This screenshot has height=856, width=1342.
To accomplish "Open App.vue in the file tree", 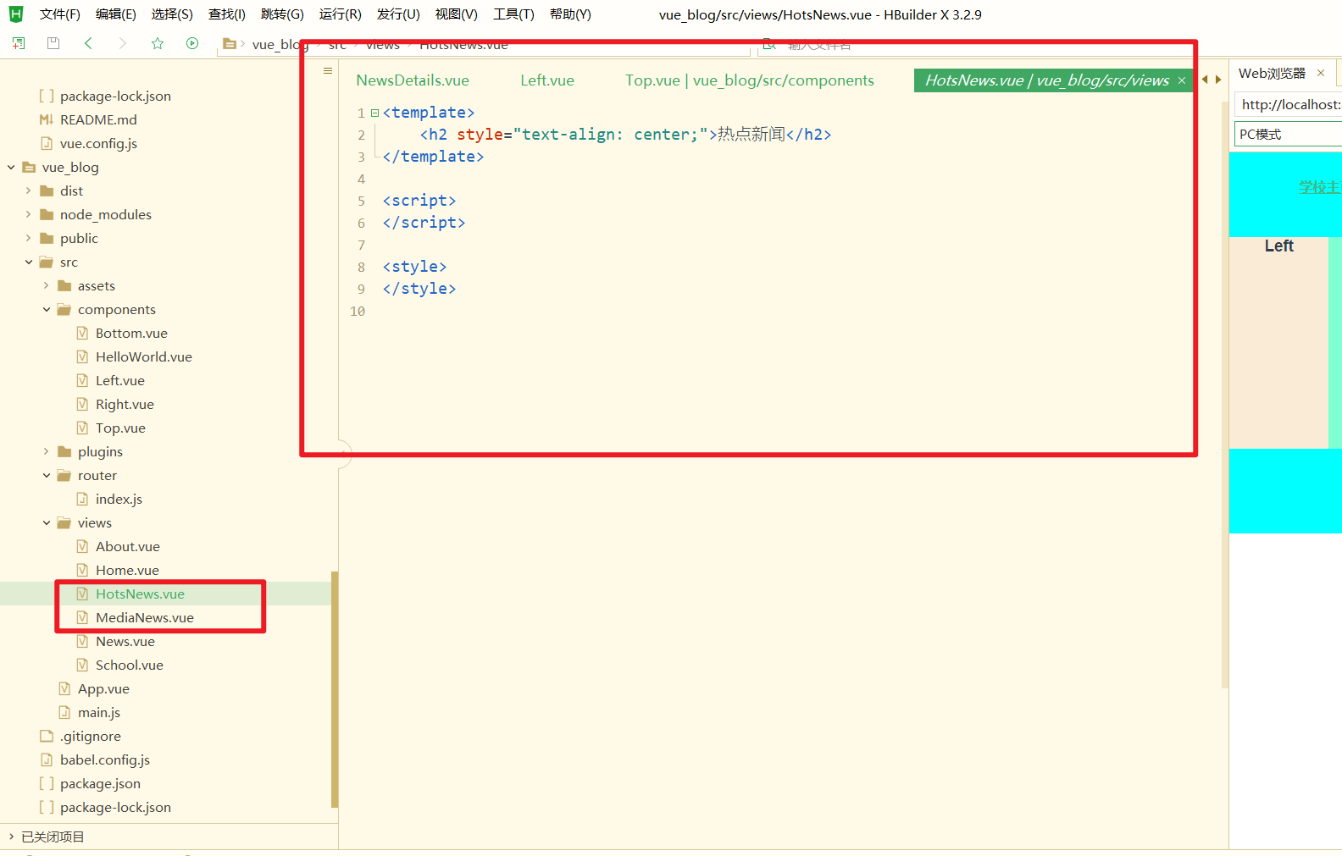I will (x=103, y=689).
